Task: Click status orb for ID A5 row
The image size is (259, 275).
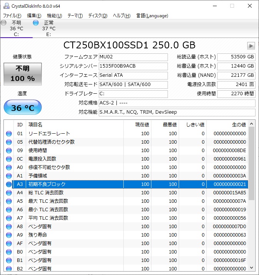Action: coord(9,201)
